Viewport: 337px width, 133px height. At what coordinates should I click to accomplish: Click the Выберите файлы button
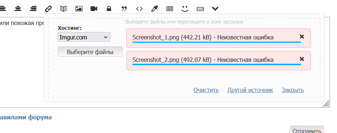(x=90, y=52)
